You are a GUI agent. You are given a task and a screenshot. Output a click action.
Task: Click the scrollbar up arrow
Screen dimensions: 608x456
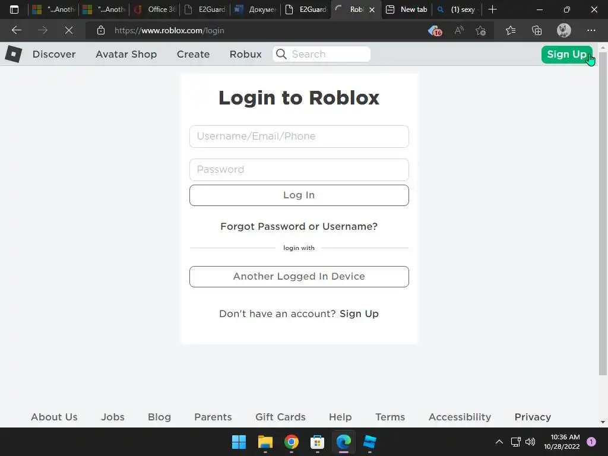point(603,47)
